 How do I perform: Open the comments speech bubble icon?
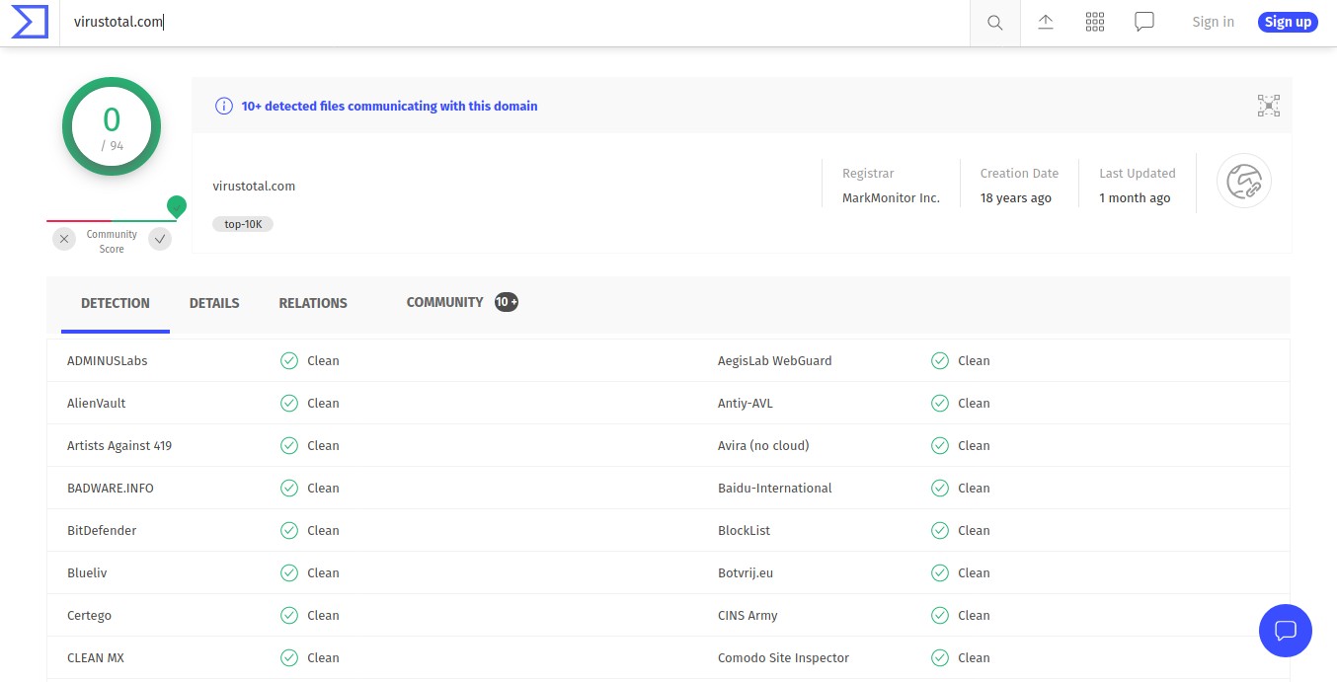tap(1144, 22)
